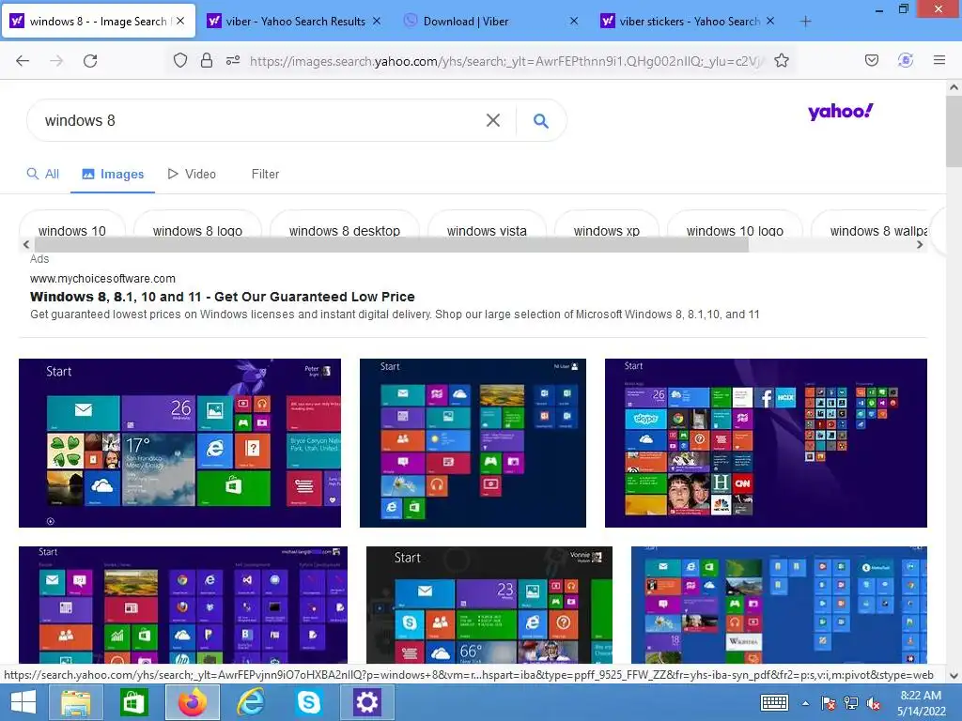Launch Windows Store from the taskbar
The width and height of the screenshot is (962, 721).
[133, 702]
